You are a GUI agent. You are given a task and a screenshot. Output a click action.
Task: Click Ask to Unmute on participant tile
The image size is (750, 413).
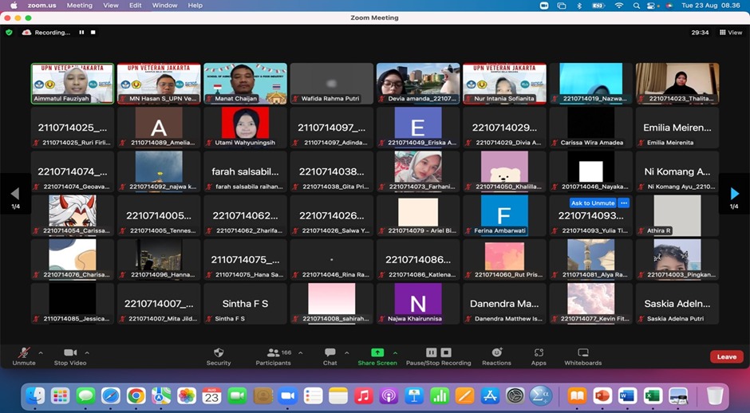(592, 203)
